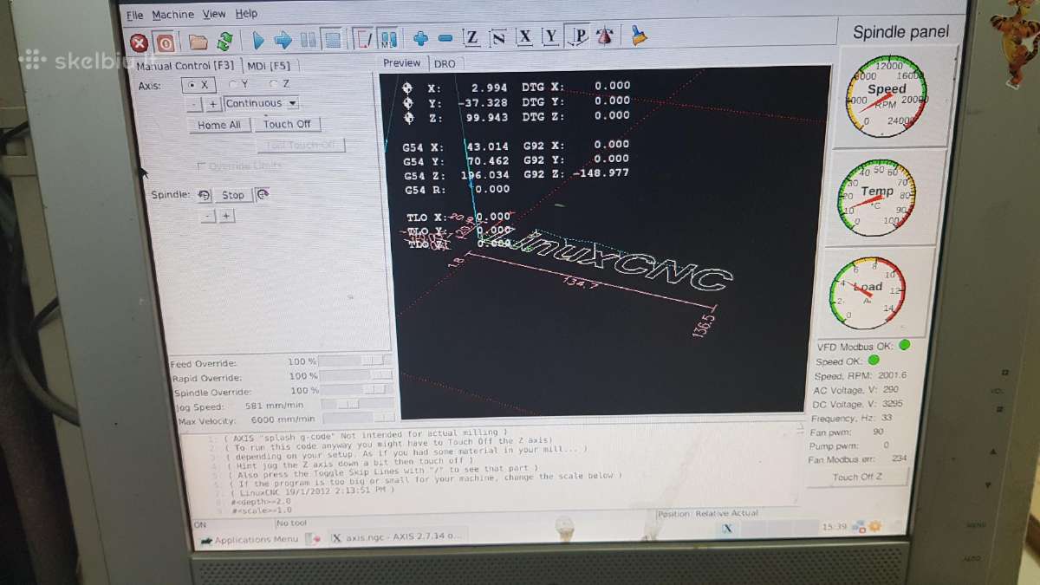The image size is (1040, 585).
Task: Toggle the Emergency Stop button
Action: [139, 42]
